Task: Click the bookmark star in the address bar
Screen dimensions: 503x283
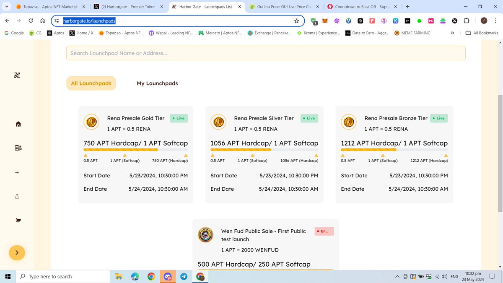Action: coord(296,20)
